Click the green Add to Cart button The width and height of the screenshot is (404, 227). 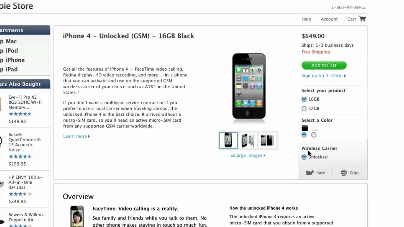[x=324, y=65]
